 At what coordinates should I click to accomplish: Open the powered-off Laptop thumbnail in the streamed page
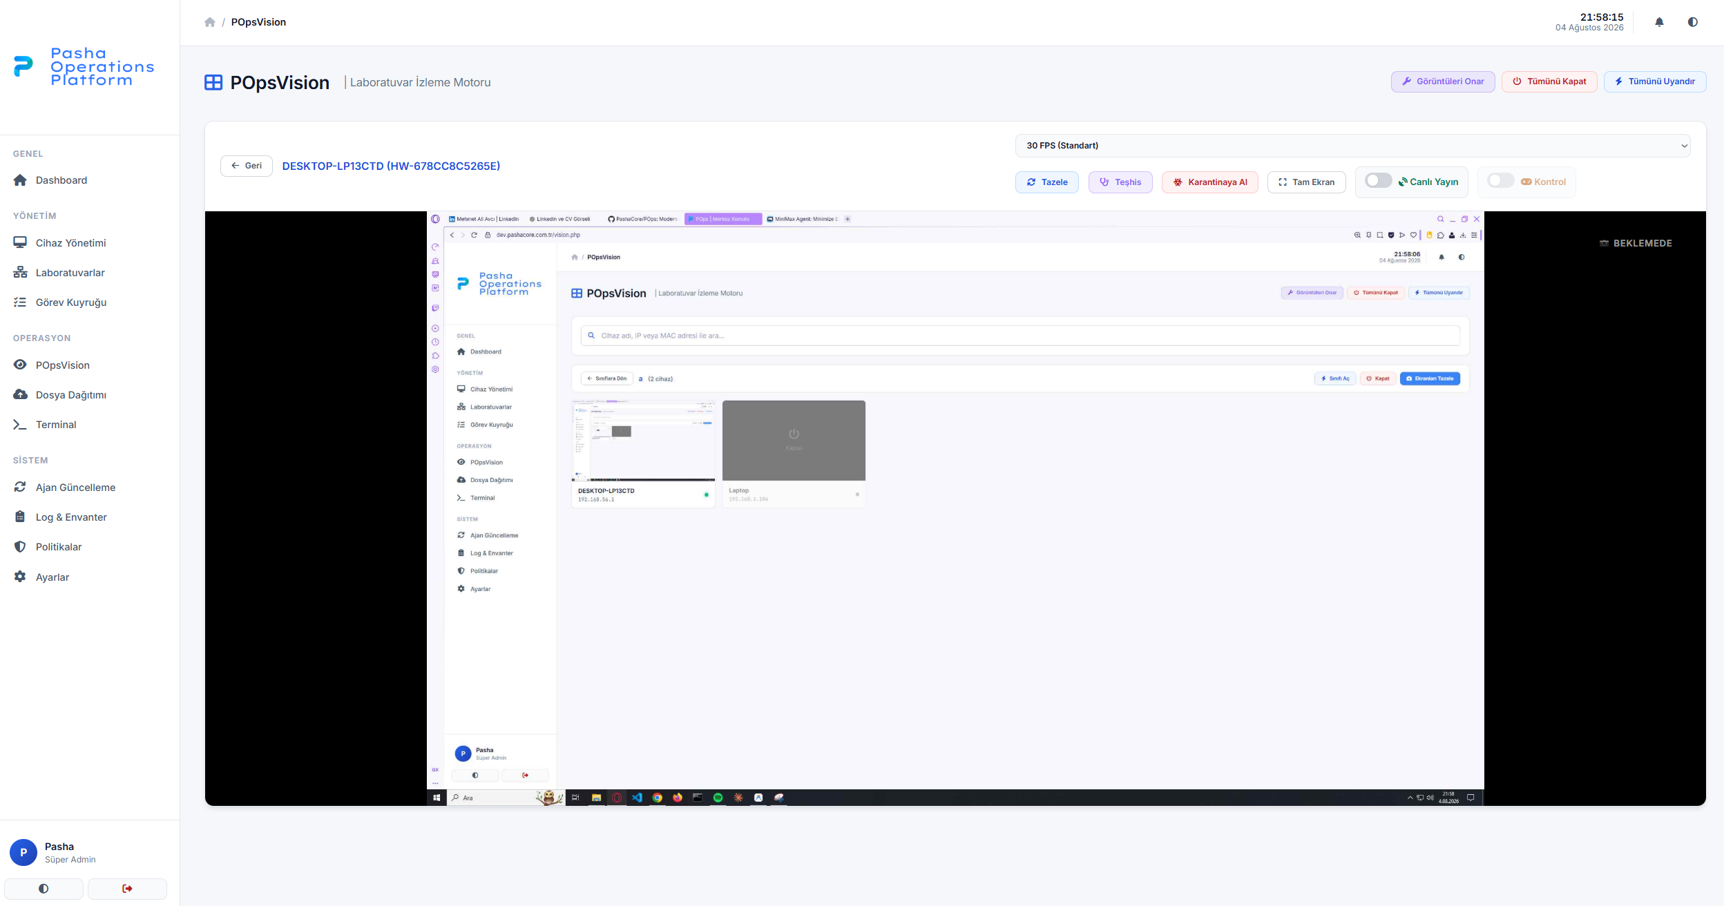(794, 441)
